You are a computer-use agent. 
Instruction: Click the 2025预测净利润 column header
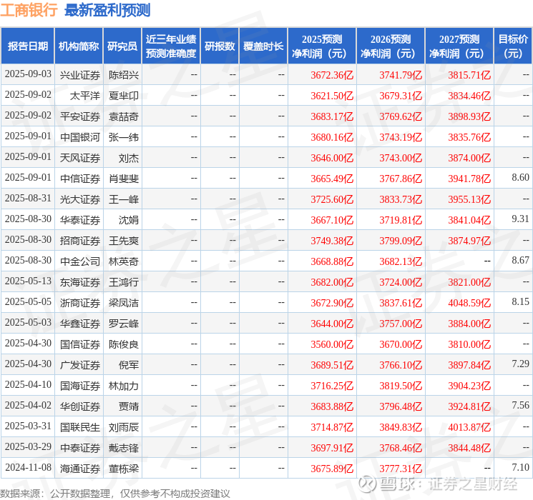tap(322, 46)
